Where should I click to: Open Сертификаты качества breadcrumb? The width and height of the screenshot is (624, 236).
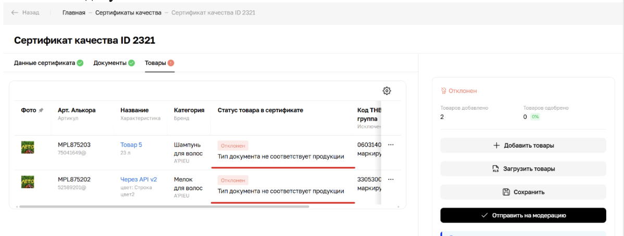[128, 12]
